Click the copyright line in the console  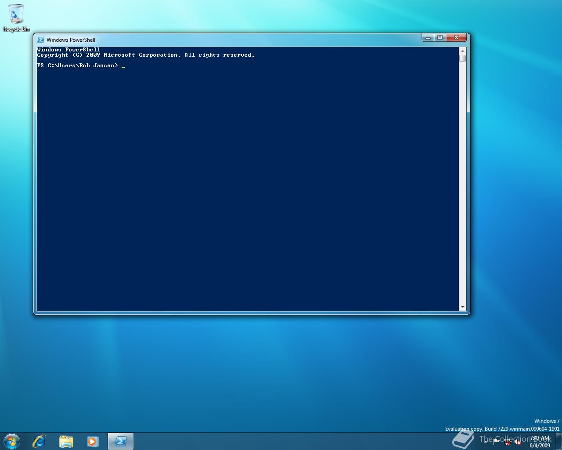click(146, 55)
